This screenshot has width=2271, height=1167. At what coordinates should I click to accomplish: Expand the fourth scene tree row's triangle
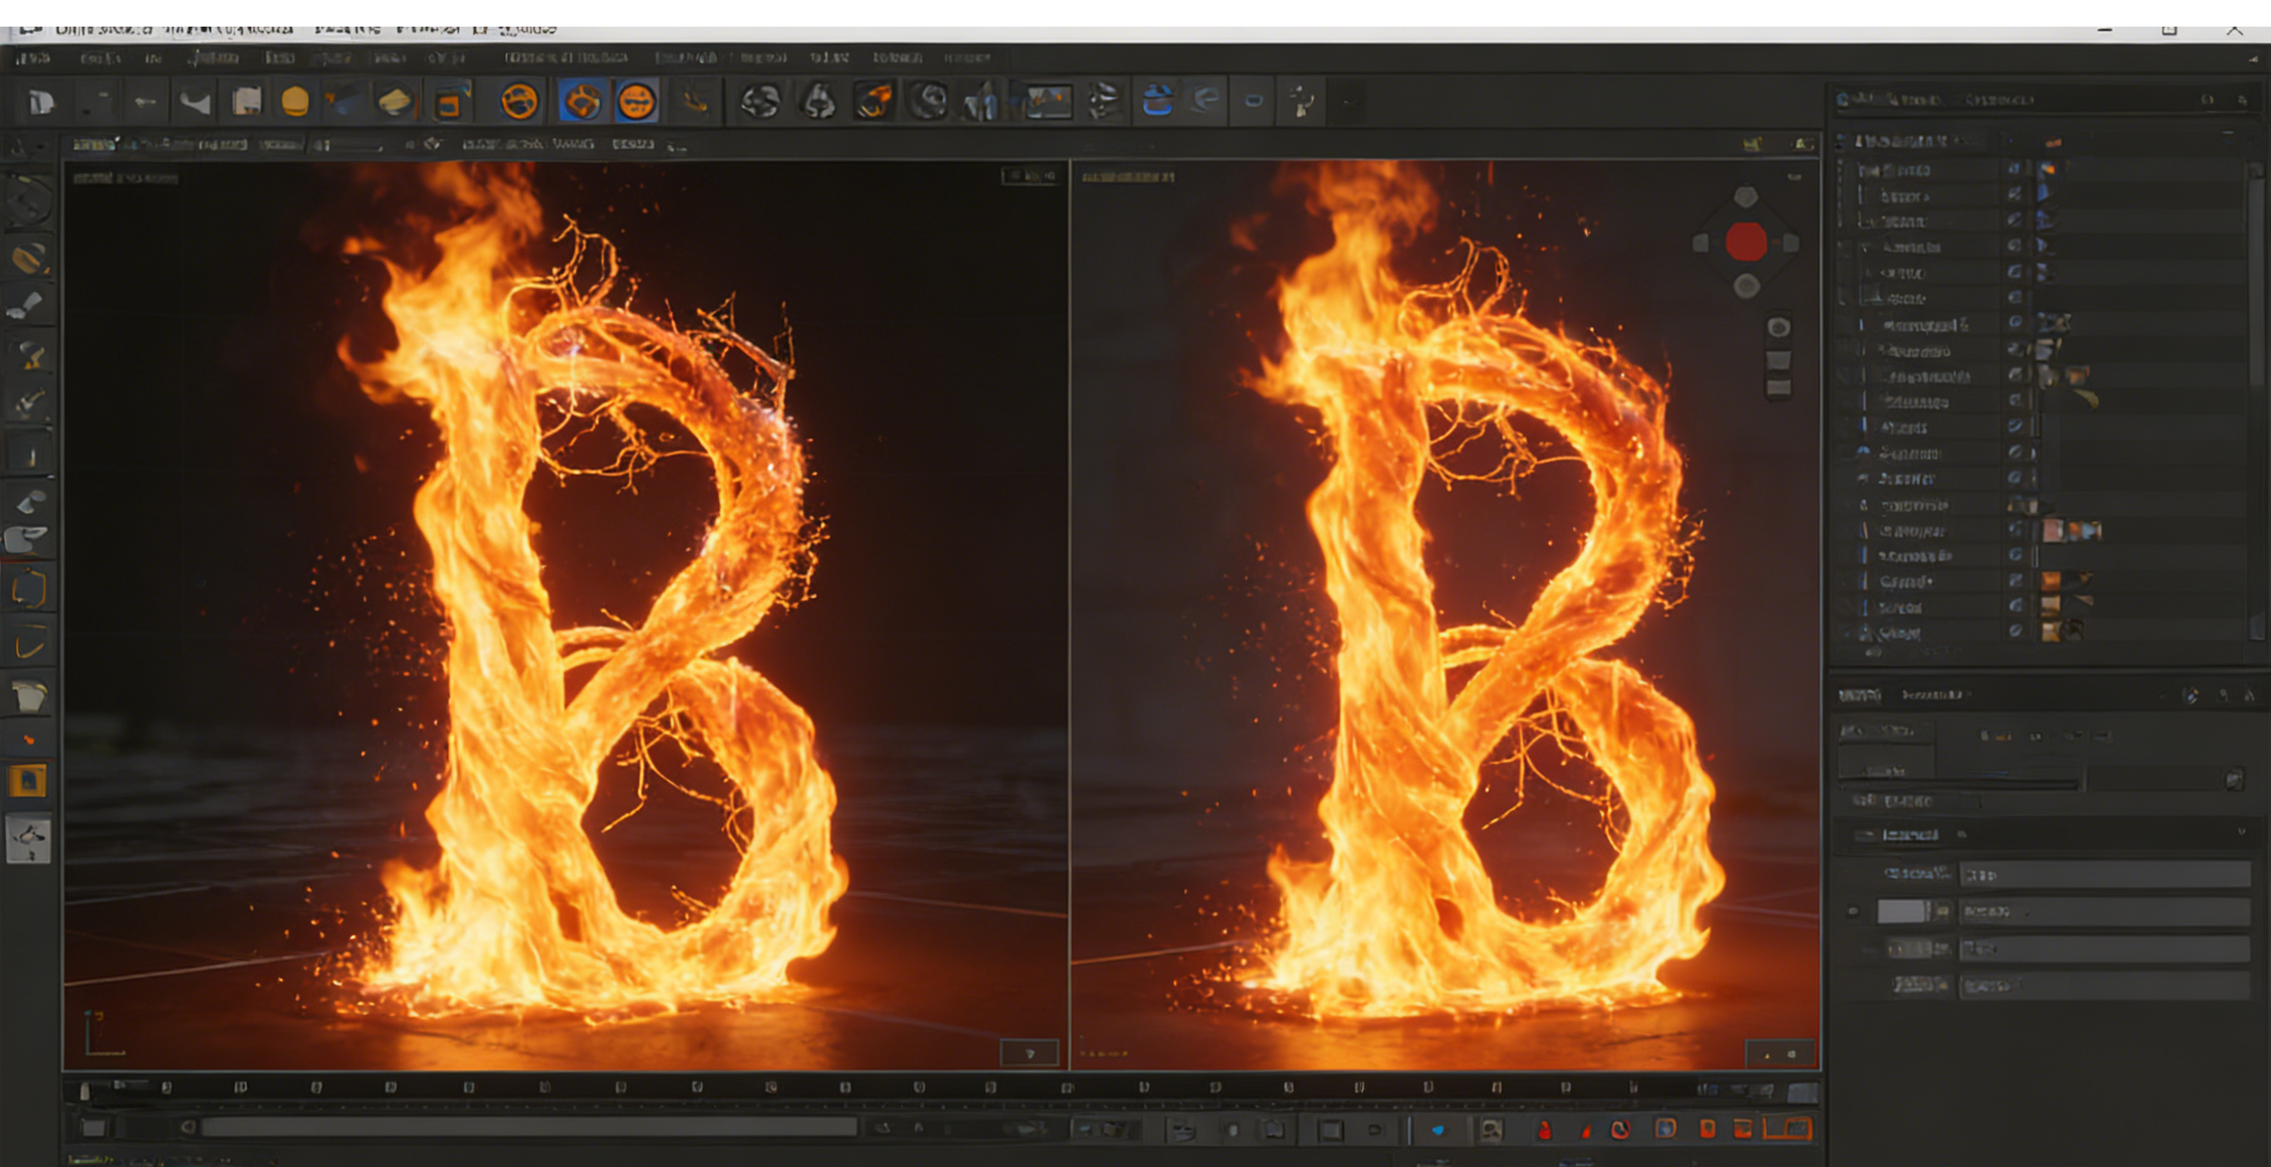pyautogui.click(x=1863, y=247)
